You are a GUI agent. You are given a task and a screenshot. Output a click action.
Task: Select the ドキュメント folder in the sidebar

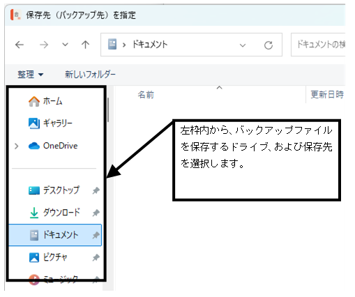(55, 235)
